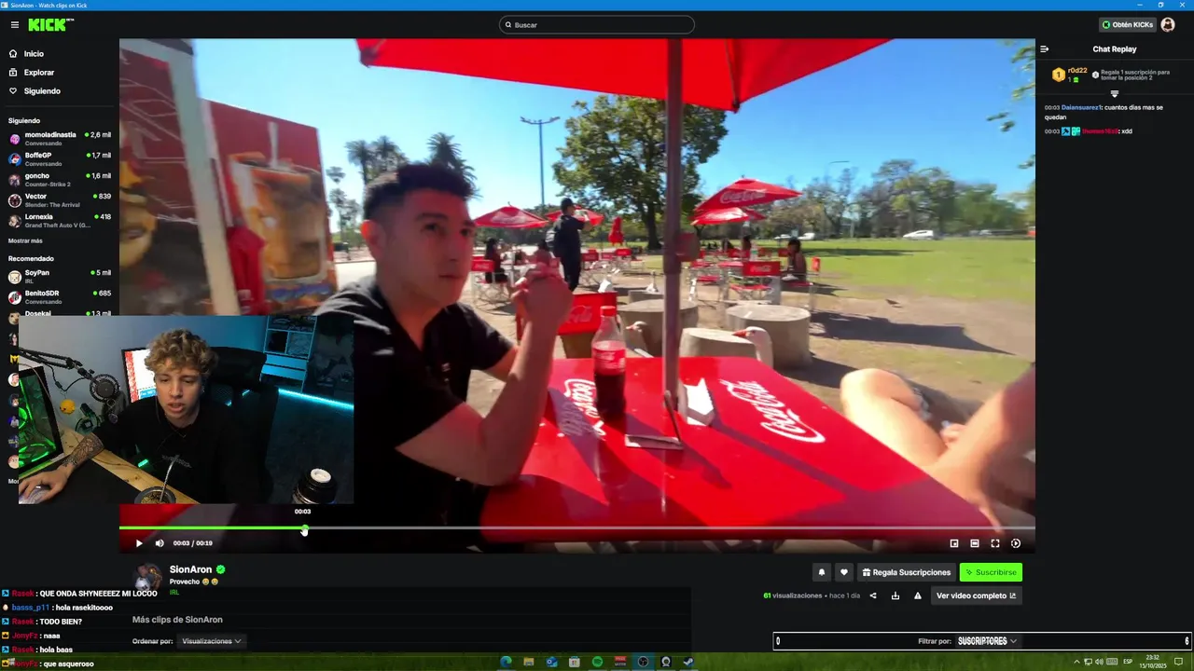Image resolution: width=1194 pixels, height=671 pixels.
Task: Report the clip with warning icon
Action: point(918,596)
